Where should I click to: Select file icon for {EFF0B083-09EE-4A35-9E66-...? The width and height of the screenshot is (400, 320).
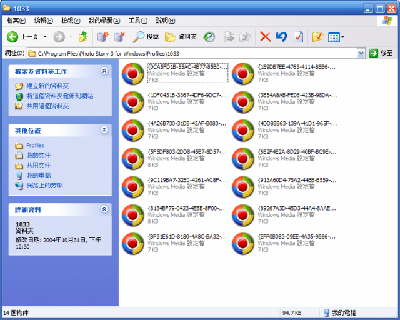[243, 244]
